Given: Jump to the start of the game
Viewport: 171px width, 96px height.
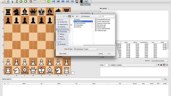Looking at the screenshot, I should coord(53,1).
